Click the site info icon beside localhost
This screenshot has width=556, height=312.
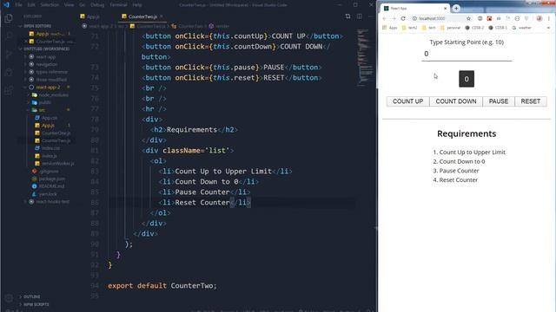pyautogui.click(x=414, y=18)
